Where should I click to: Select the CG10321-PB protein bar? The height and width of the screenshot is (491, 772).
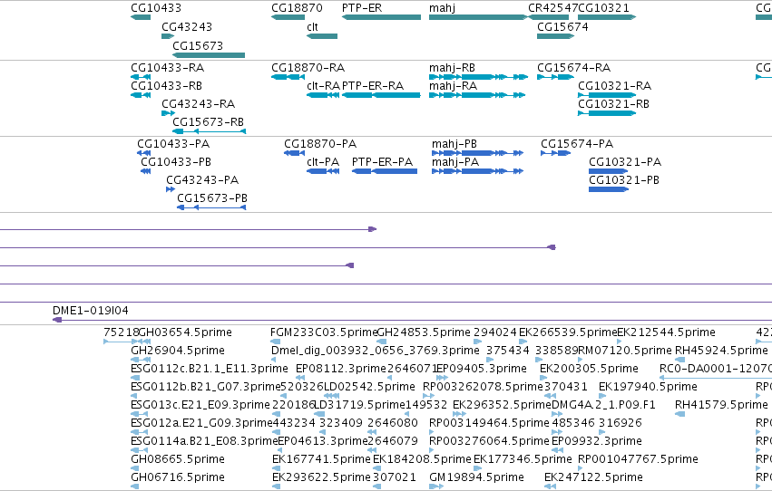pos(609,189)
